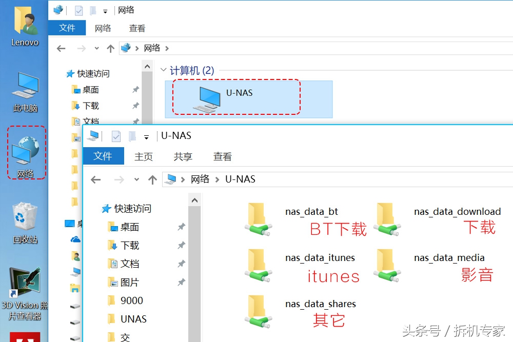Click scroll-up arrow of 网络 navigation pane
The height and width of the screenshot is (342, 513).
[x=147, y=67]
